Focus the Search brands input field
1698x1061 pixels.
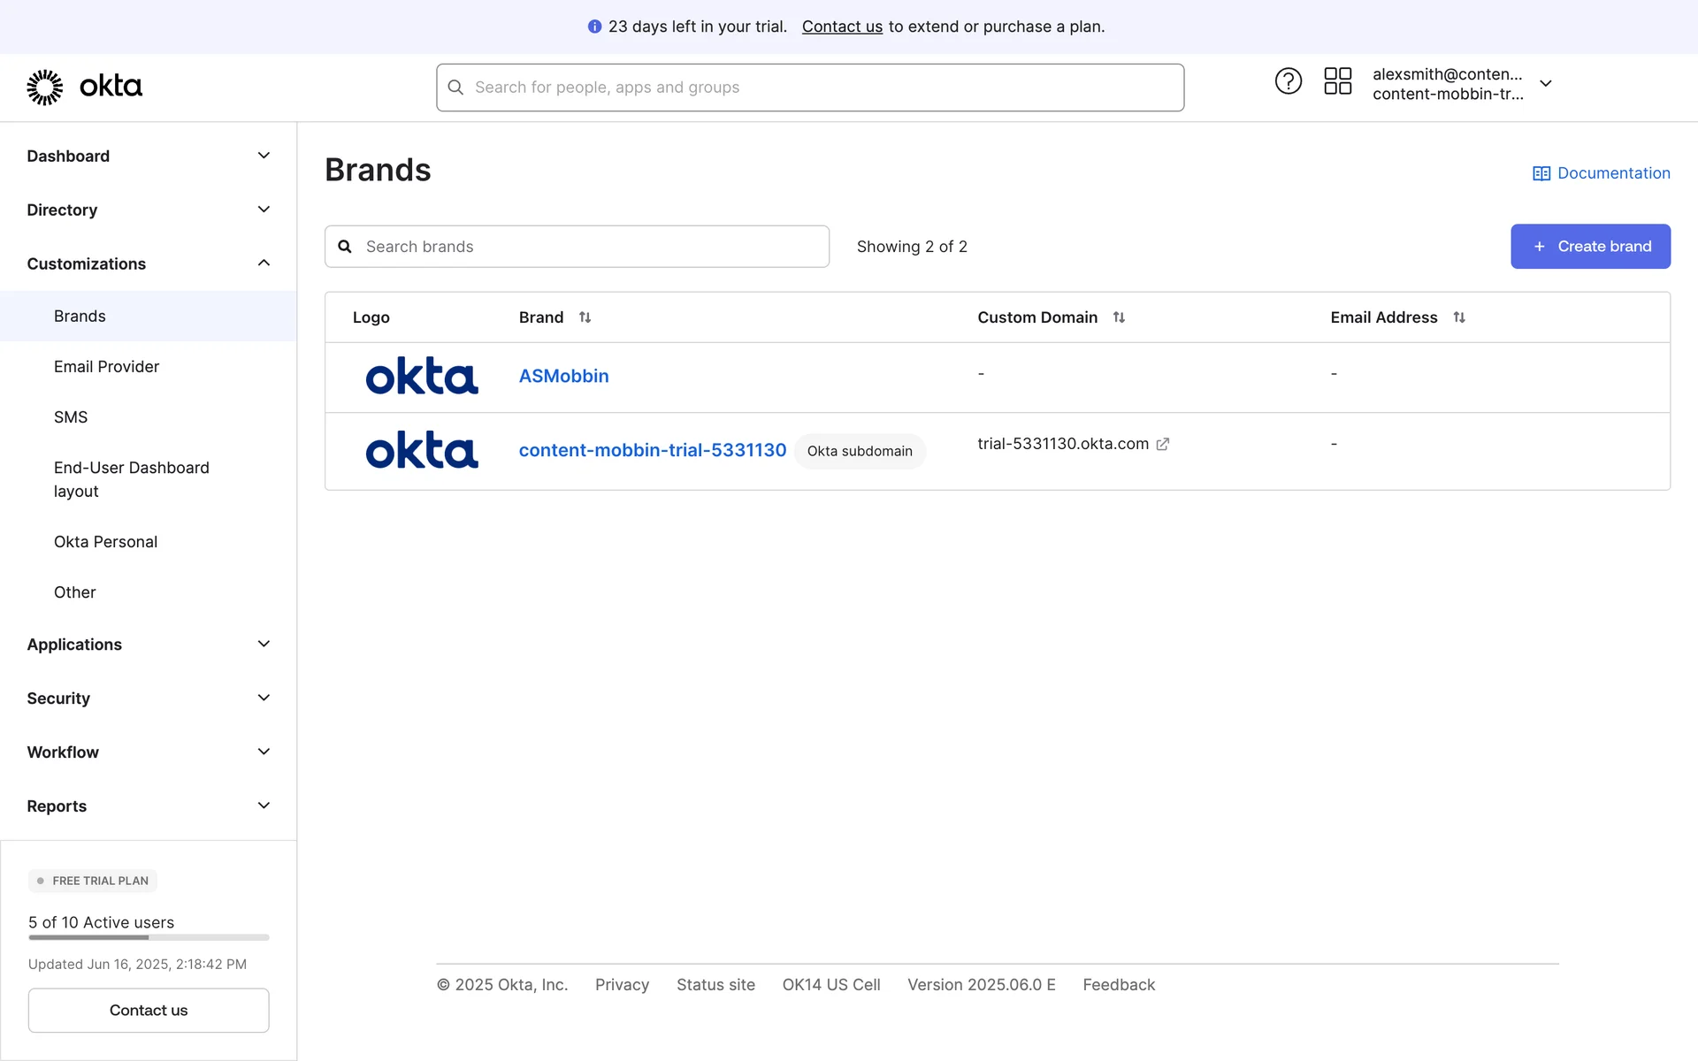(584, 247)
